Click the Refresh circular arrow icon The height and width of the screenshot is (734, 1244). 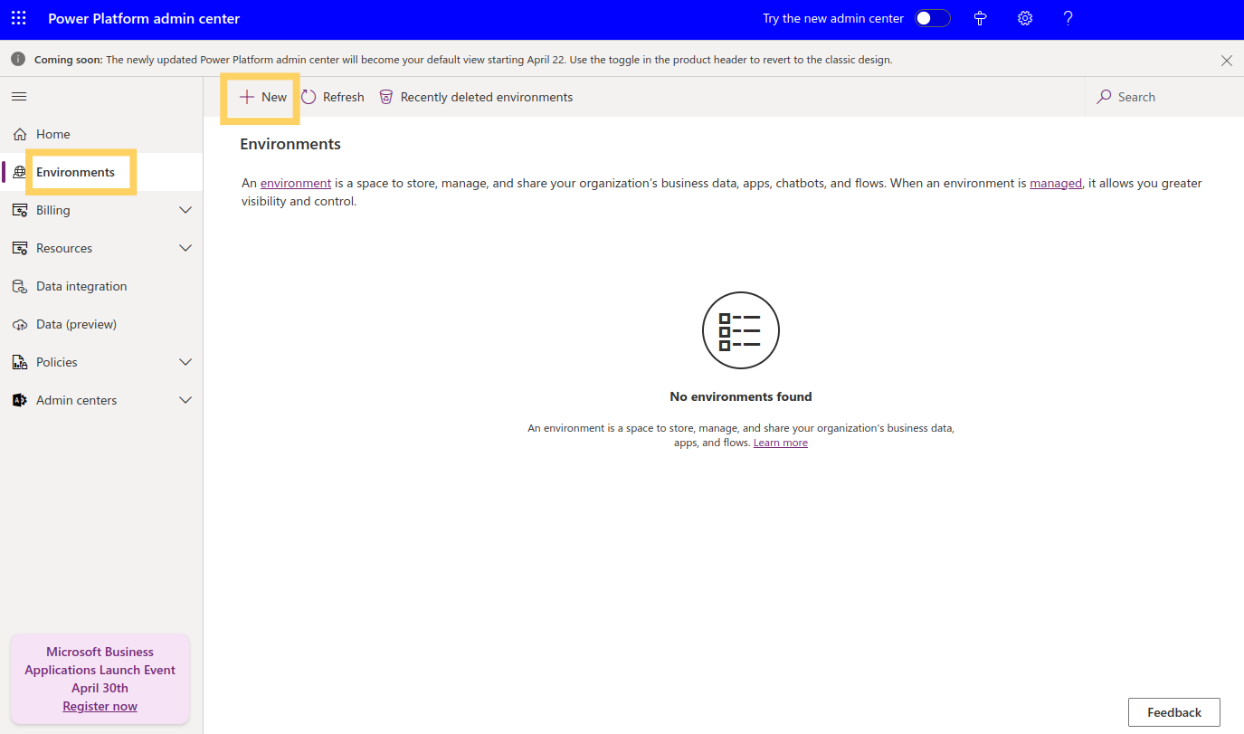309,97
